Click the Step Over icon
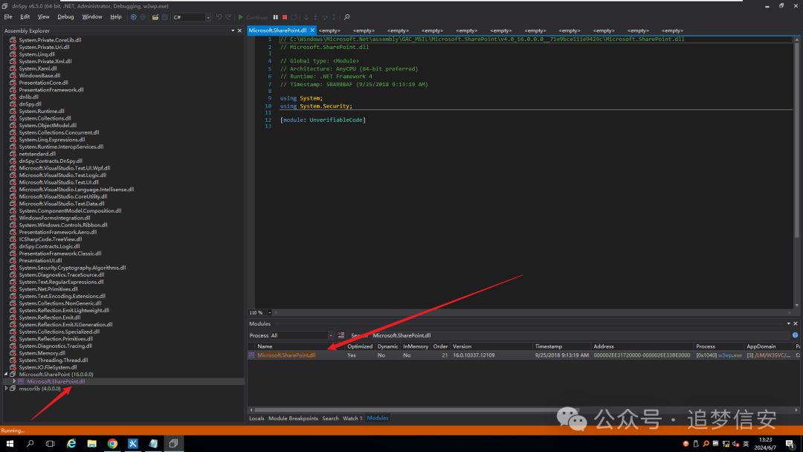Screen dimensions: 803x452 tap(325, 17)
